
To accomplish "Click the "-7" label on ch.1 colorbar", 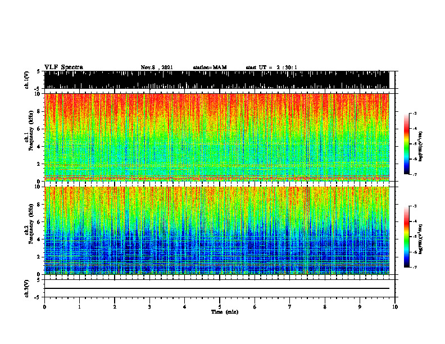I will 415,174.
